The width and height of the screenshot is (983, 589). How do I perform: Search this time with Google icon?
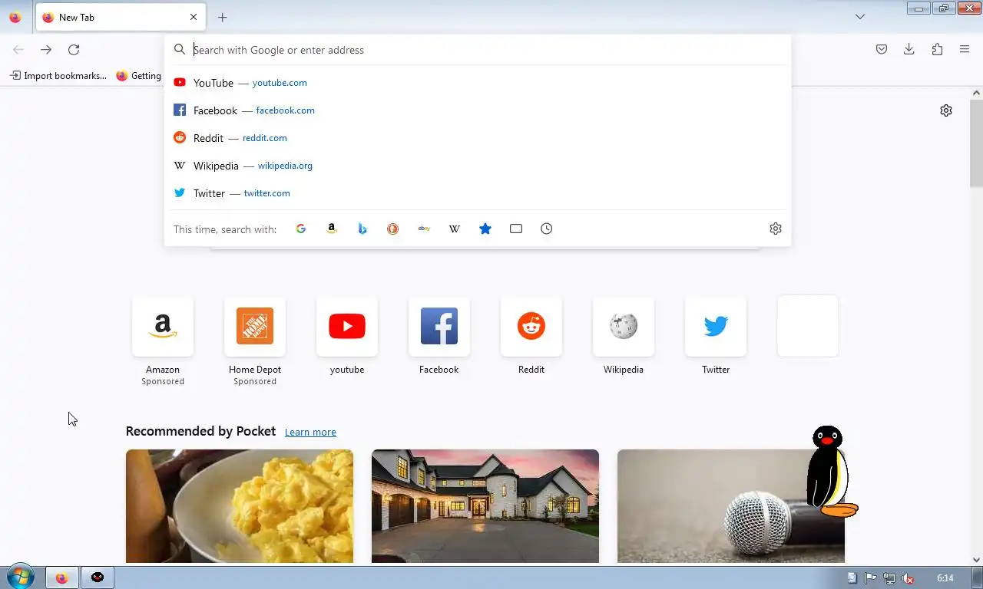301,229
